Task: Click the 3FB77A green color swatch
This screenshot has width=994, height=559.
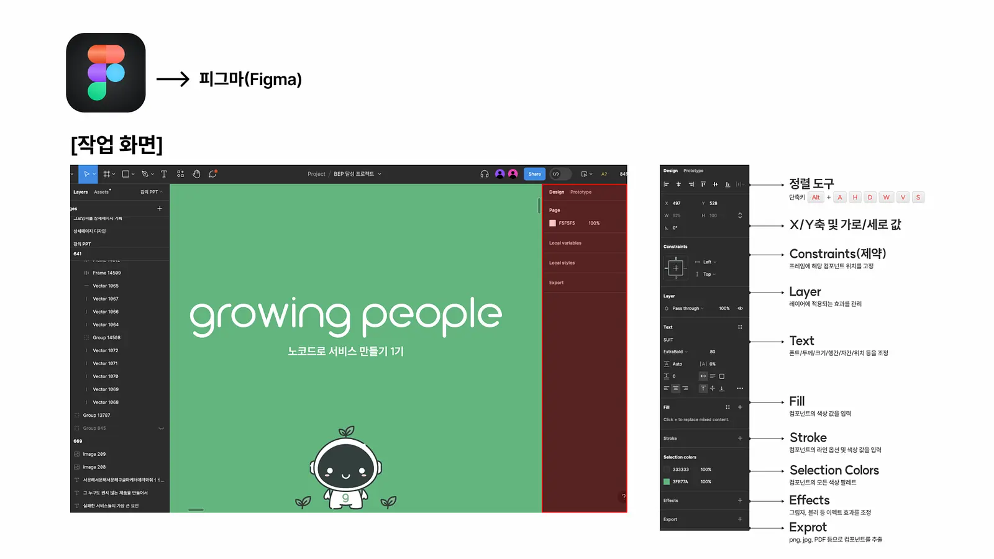Action: click(x=667, y=482)
